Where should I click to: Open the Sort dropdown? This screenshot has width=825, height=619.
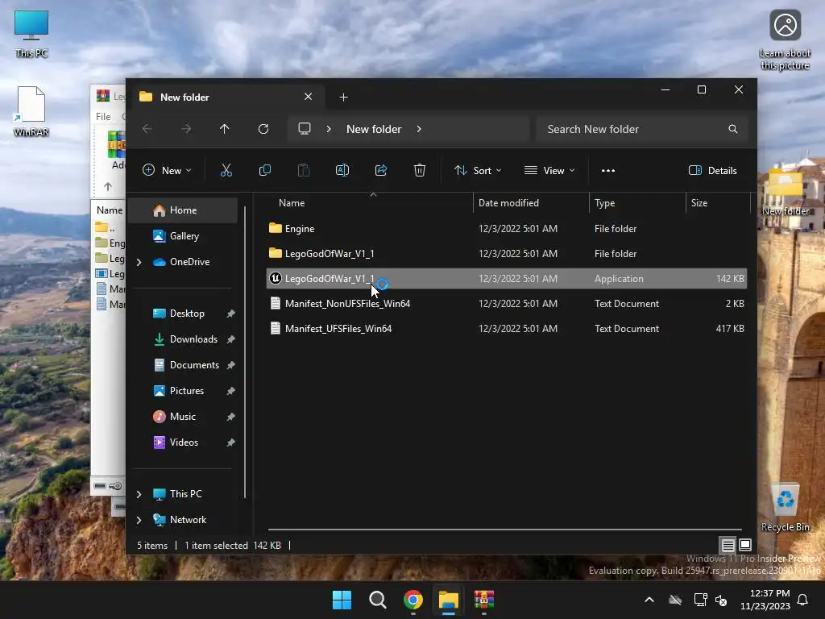478,171
